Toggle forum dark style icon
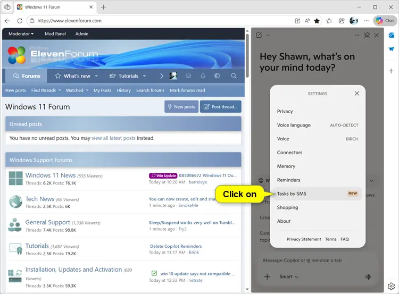399x294 pixels. click(217, 76)
